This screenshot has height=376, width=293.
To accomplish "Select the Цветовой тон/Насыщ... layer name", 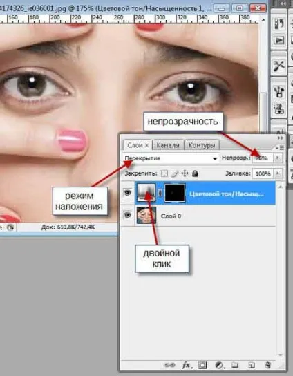I will pyautogui.click(x=226, y=194).
